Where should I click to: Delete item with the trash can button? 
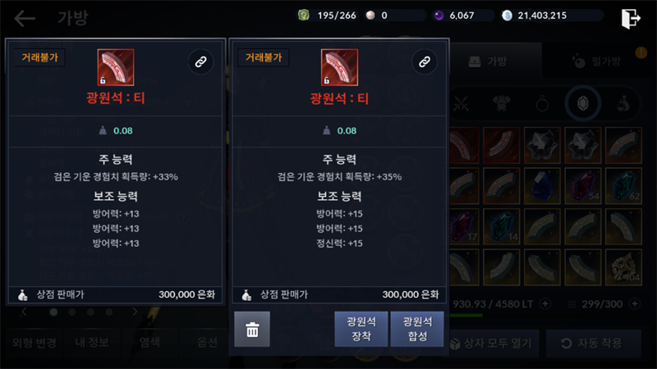click(x=252, y=330)
